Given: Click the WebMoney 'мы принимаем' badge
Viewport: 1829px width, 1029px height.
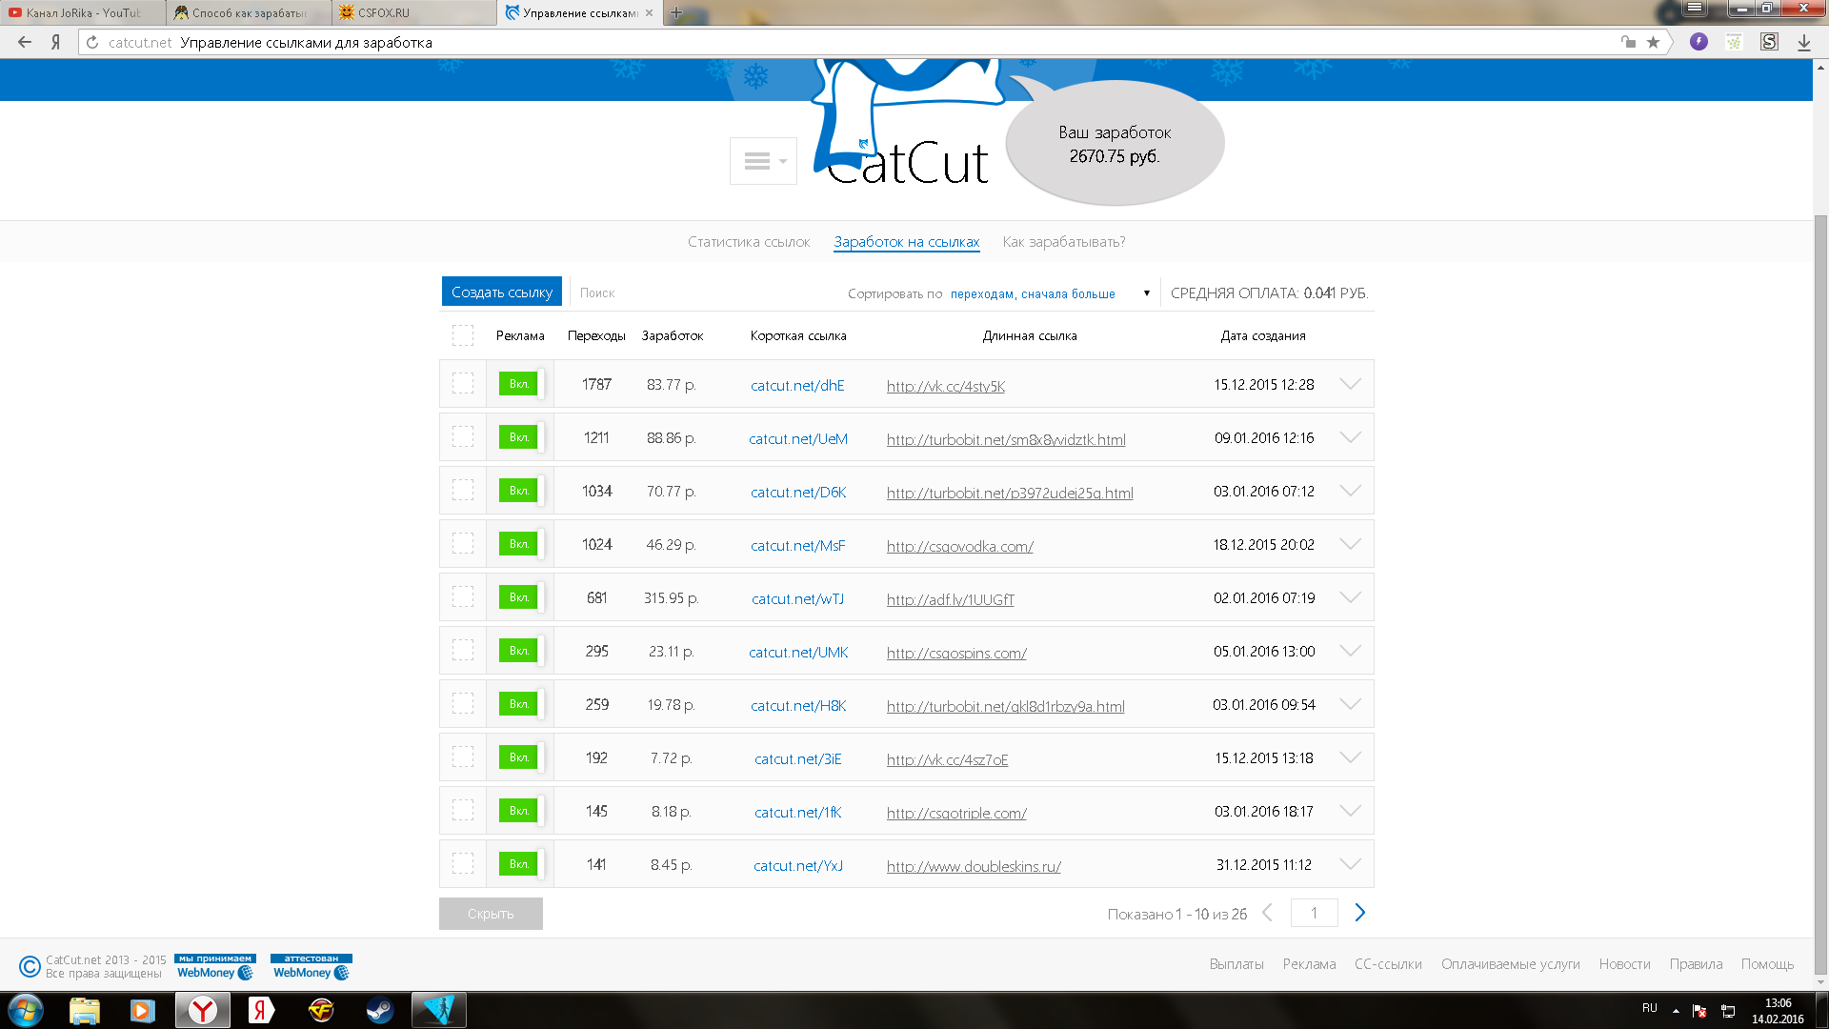Looking at the screenshot, I should [x=215, y=966].
